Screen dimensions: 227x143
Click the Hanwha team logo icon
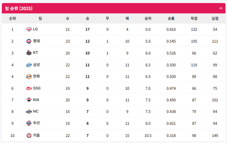pyautogui.click(x=29, y=76)
